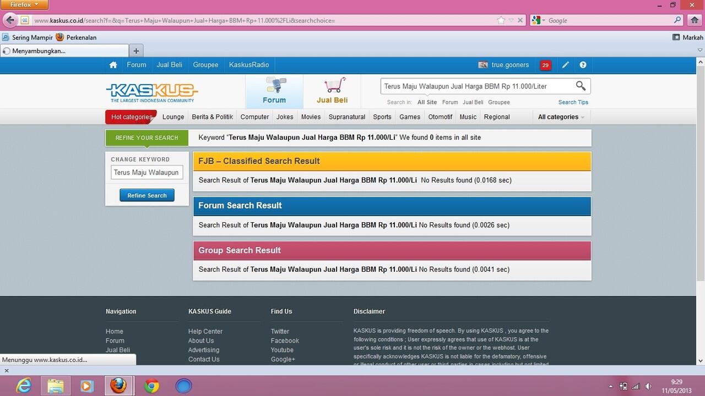Open notifications badge showing 29

pos(545,65)
